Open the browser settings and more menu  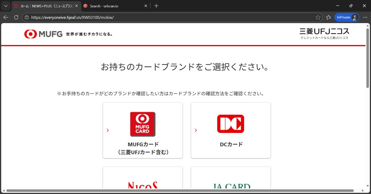tap(365, 18)
